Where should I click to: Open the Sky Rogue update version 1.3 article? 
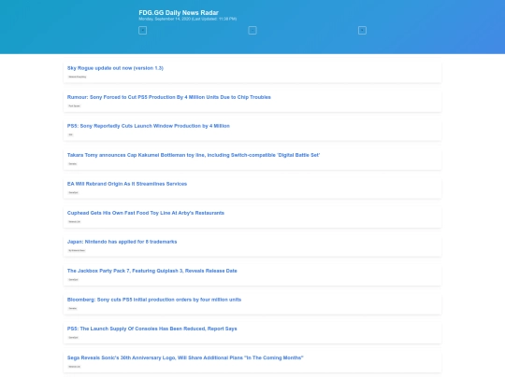pos(115,68)
